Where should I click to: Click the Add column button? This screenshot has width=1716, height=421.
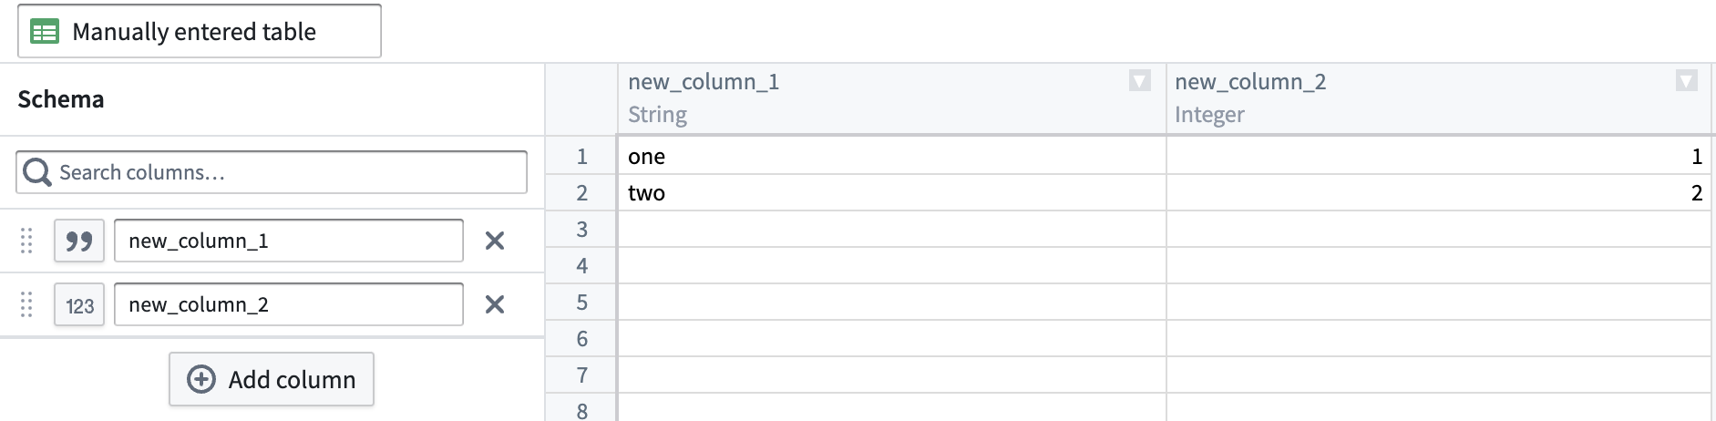click(x=272, y=379)
